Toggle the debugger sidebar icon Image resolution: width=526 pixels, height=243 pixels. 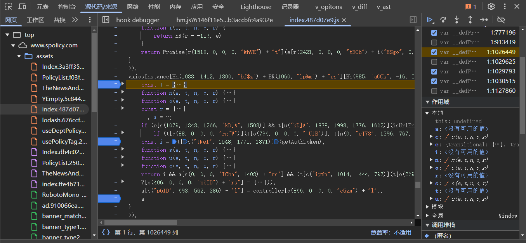(x=413, y=20)
